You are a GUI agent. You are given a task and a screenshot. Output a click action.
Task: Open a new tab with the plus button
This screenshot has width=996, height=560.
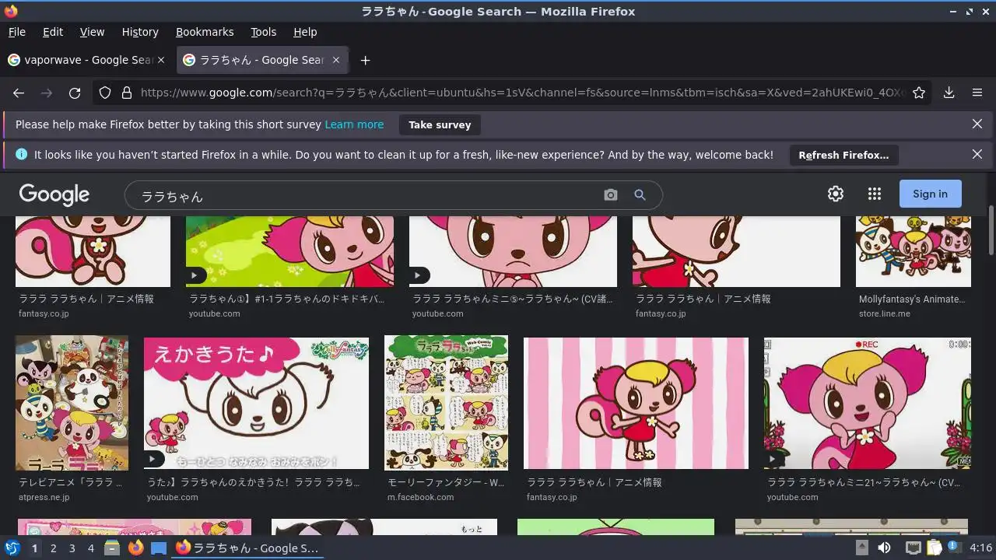365,60
